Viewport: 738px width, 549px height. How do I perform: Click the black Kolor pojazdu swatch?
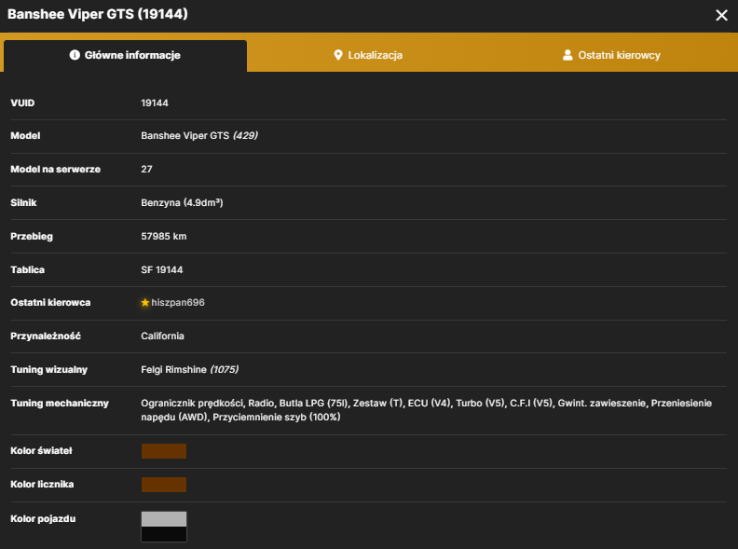tap(164, 534)
